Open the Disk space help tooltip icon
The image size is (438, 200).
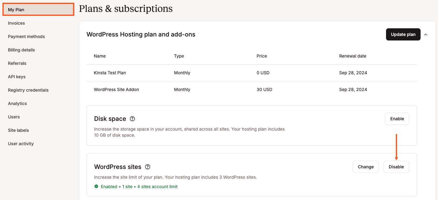[132, 119]
